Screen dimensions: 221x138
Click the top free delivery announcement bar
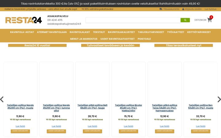click(110, 4)
